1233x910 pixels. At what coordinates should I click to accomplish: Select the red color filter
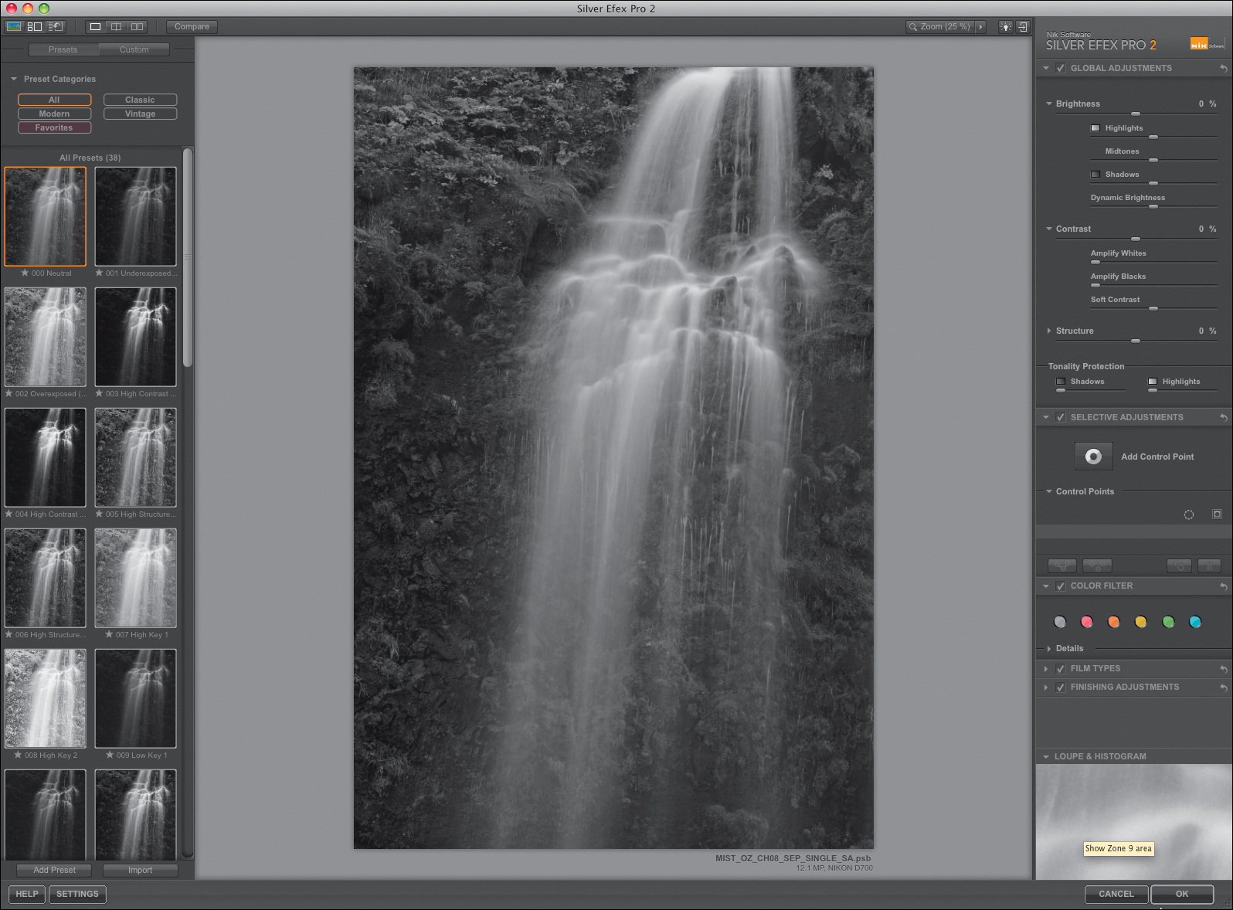click(x=1087, y=622)
